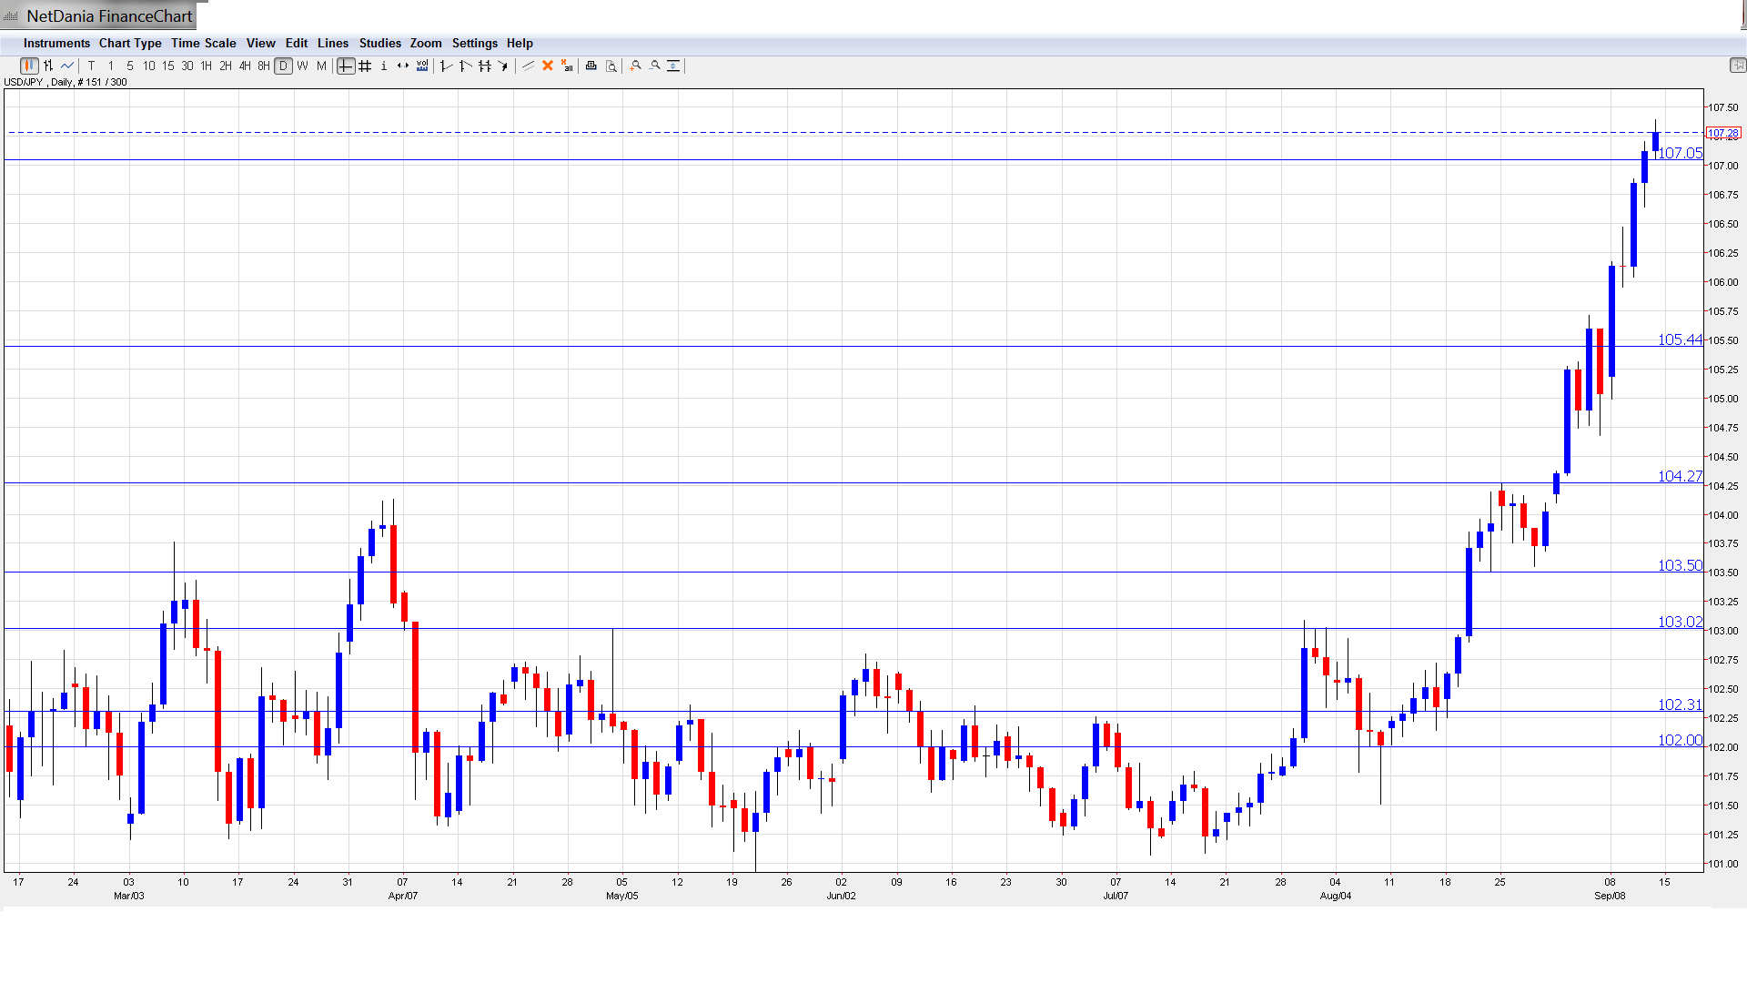
Task: Switch to OHLC bar chart icon
Action: (48, 66)
